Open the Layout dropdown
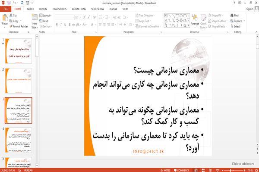This screenshot has height=172, width=259. 45,16
